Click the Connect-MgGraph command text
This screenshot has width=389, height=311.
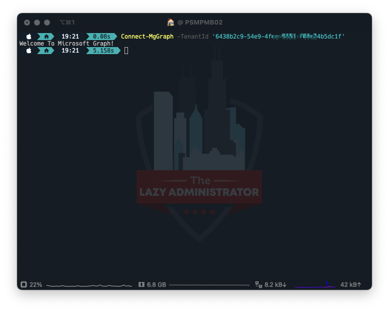point(147,37)
